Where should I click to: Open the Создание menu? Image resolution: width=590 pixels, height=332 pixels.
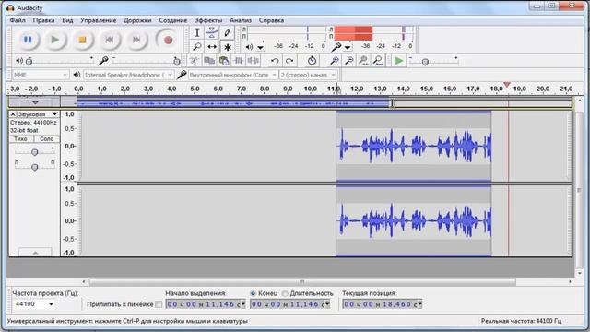tap(172, 20)
